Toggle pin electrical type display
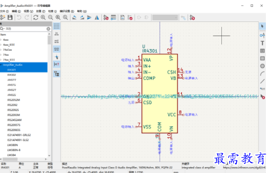 coord(56,65)
